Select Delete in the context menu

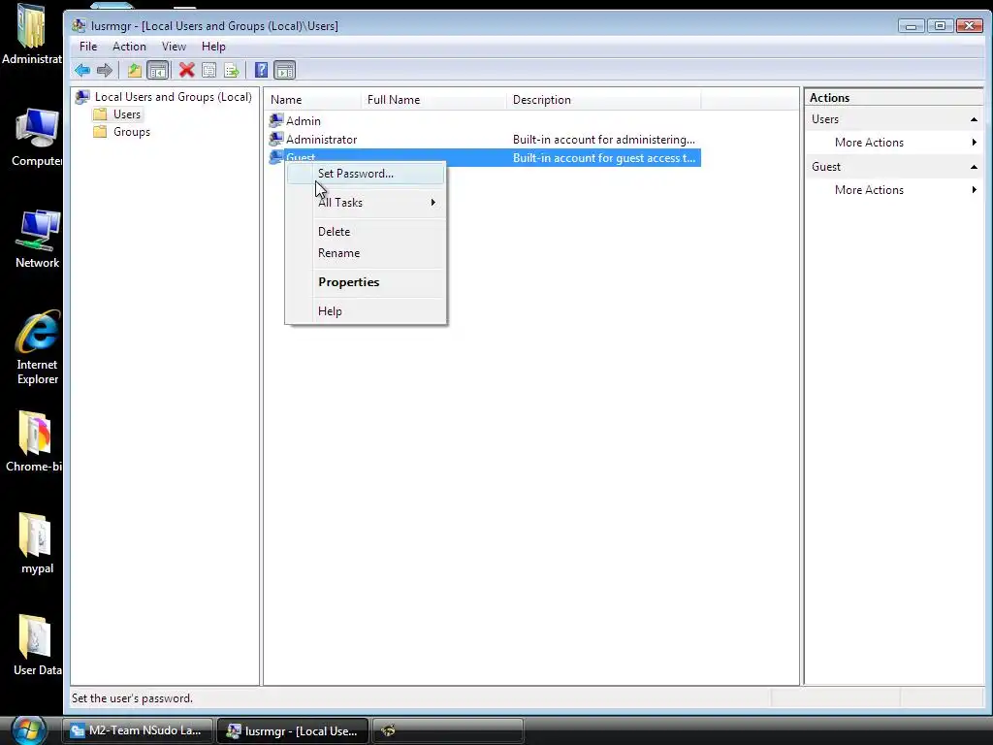click(366, 232)
